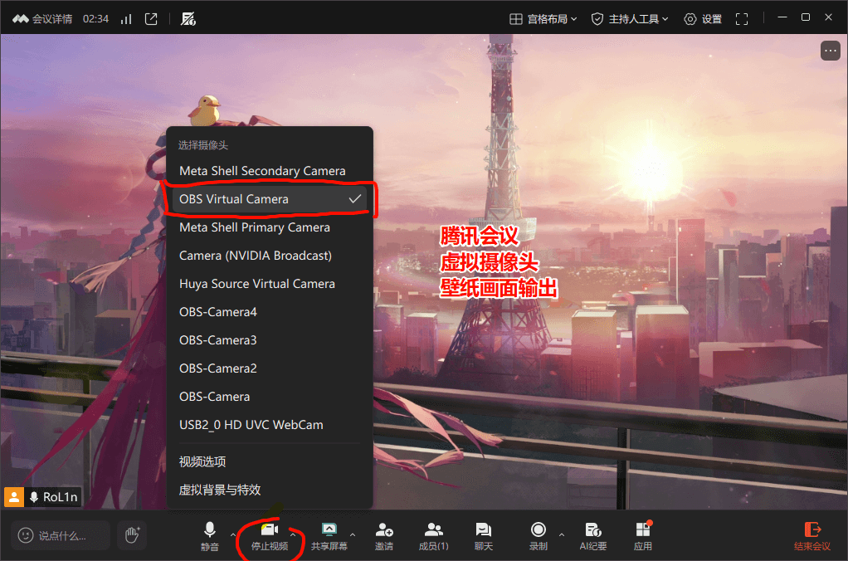Select OBS Virtual Camera option
848x561 pixels.
(270, 199)
